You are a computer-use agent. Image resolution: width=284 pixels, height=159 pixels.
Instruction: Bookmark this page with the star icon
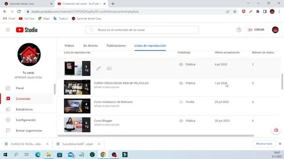(235, 11)
